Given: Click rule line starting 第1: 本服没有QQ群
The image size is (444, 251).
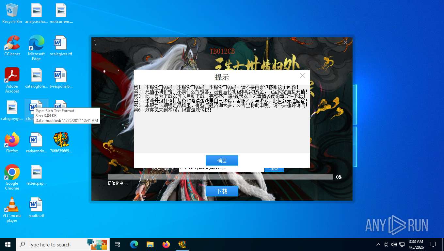Looking at the screenshot, I should tap(216, 87).
